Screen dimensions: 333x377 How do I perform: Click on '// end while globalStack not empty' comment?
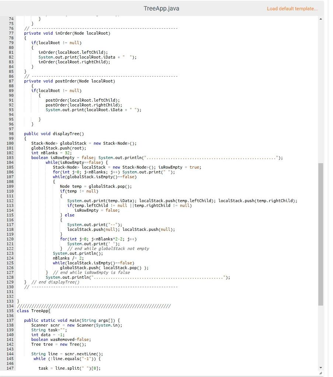(108, 249)
